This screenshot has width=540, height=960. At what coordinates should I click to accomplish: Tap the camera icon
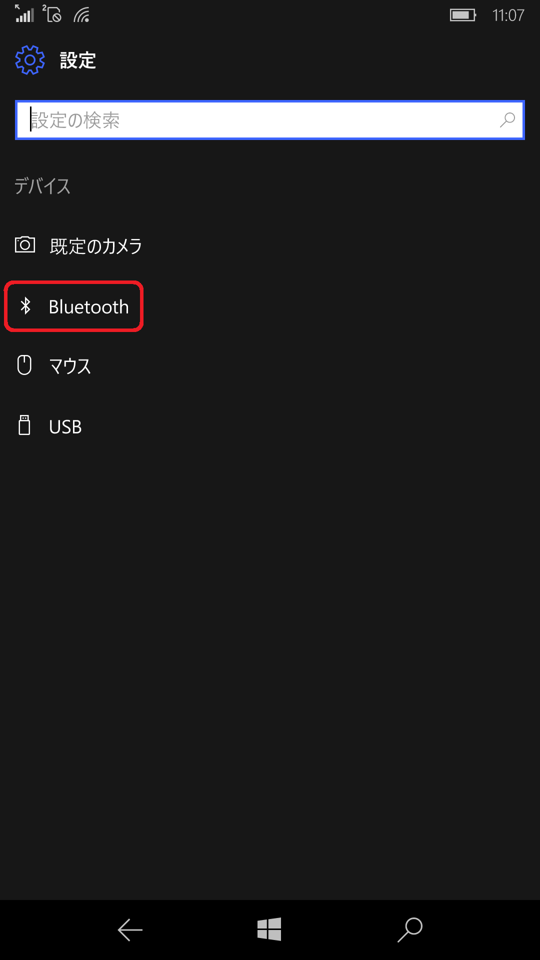[25, 244]
